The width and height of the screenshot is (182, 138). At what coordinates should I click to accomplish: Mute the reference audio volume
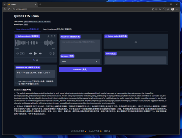coord(18,53)
